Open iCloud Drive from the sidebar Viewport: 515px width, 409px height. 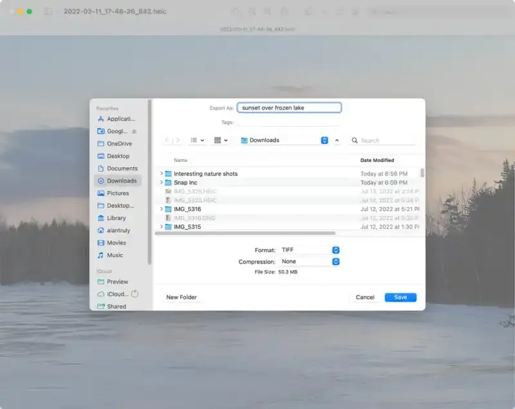118,294
